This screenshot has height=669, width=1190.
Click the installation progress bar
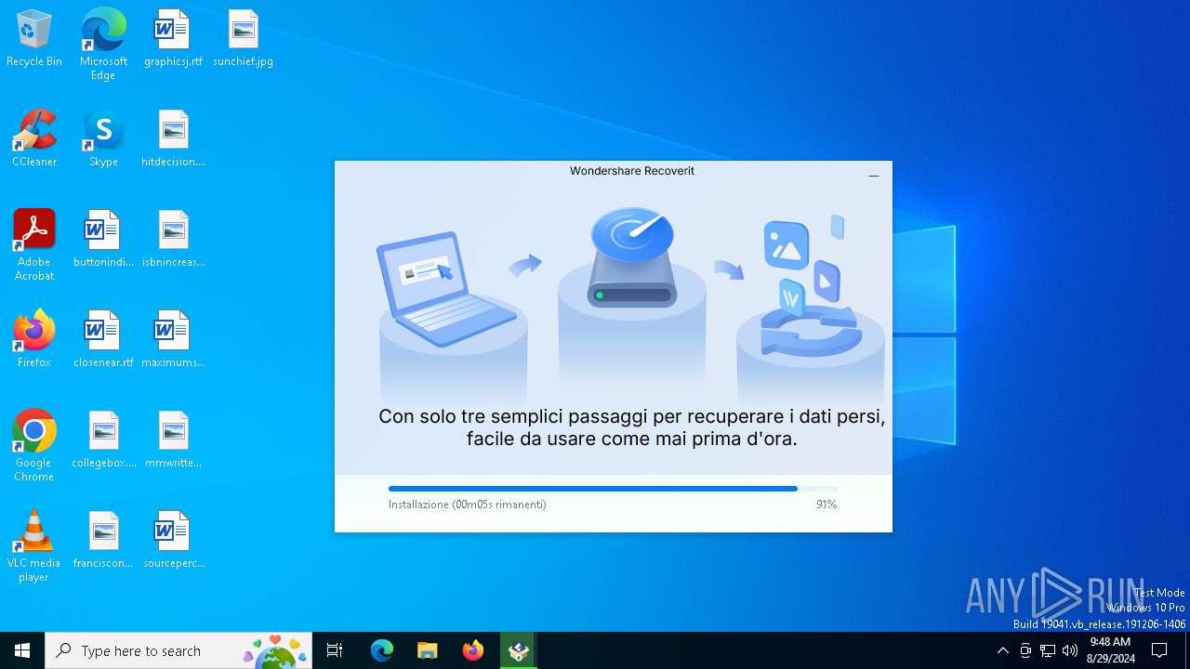(614, 489)
